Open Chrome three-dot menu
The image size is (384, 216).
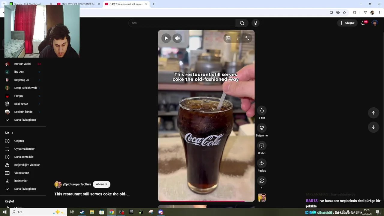[x=380, y=13]
